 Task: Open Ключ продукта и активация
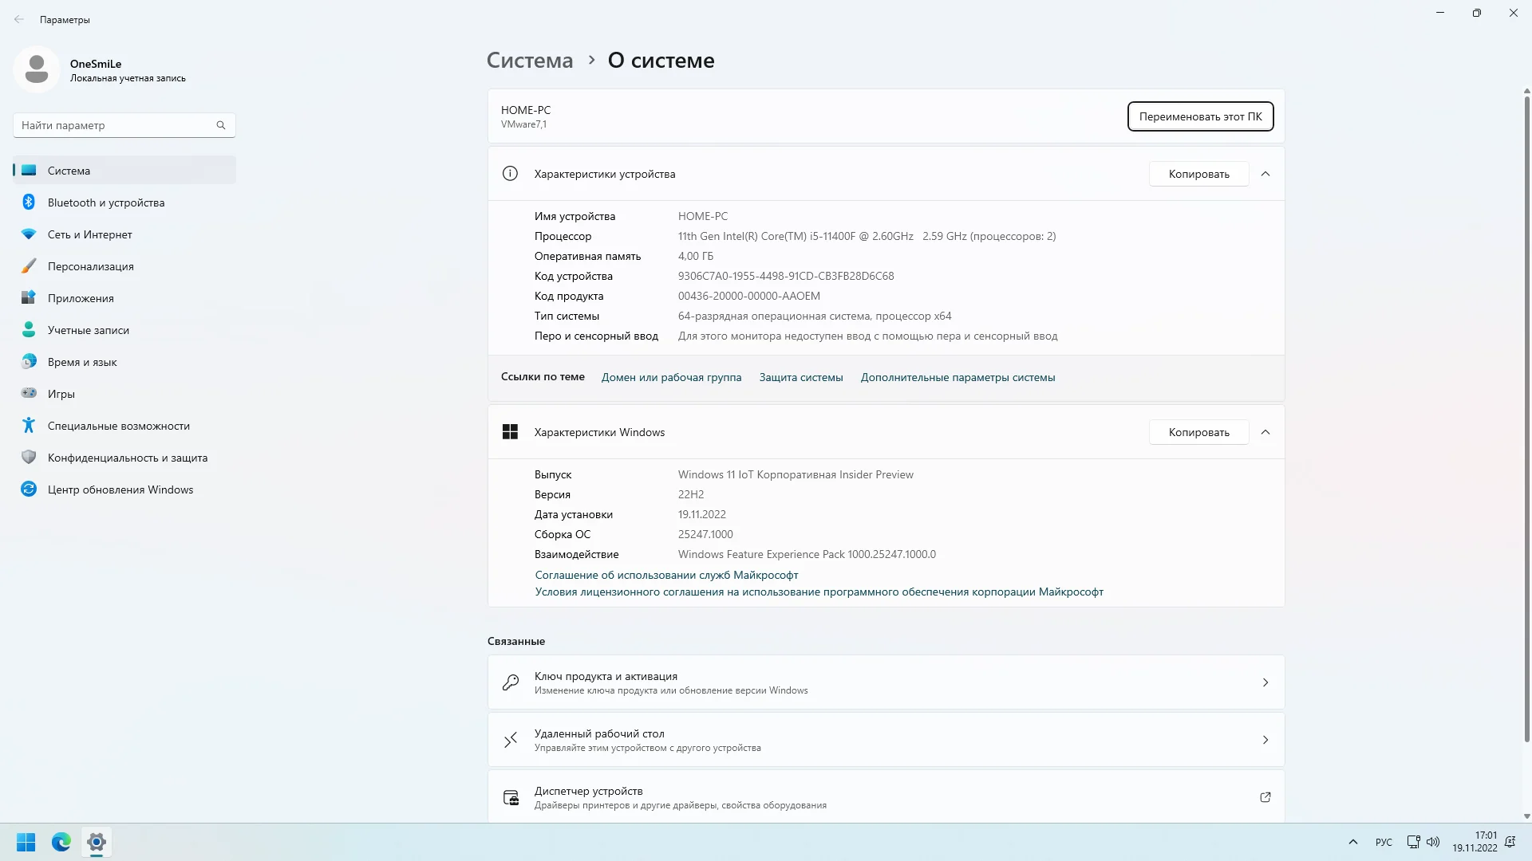[x=886, y=682]
